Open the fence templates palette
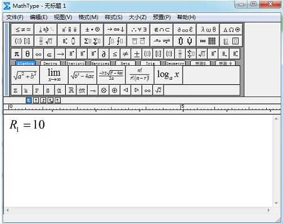 (x=23, y=41)
